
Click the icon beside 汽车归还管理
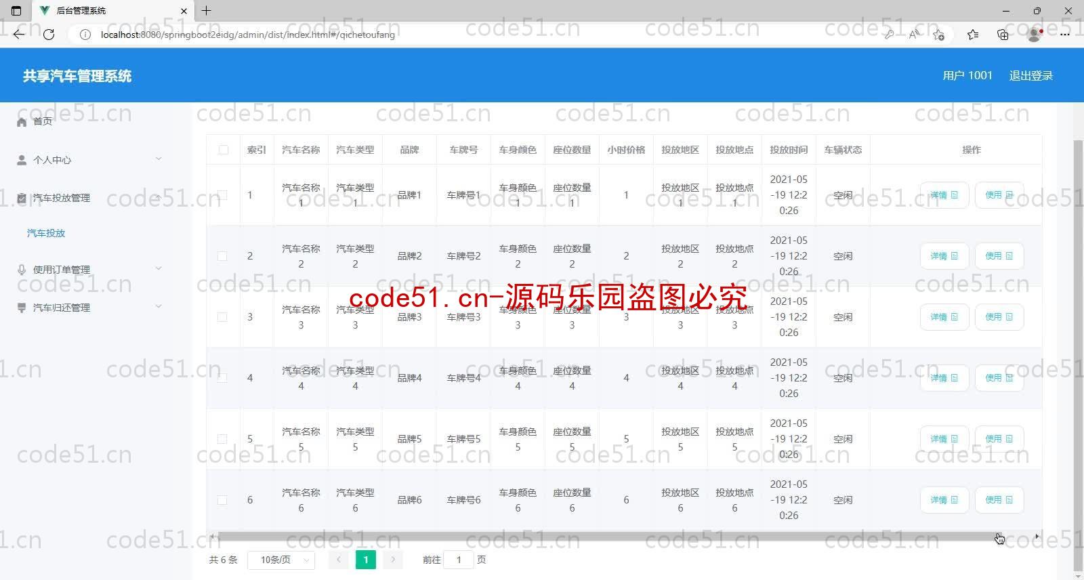[x=22, y=308]
